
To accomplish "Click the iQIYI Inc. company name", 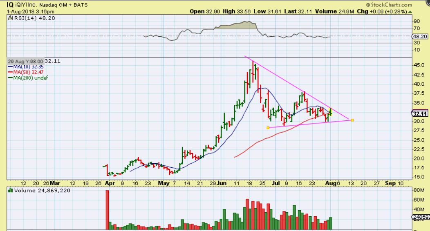I will [x=26, y=5].
